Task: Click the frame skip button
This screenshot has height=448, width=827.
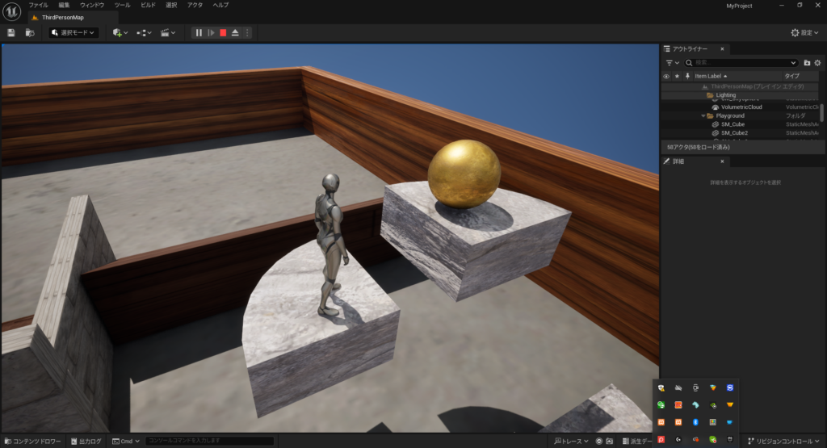Action: coord(211,33)
